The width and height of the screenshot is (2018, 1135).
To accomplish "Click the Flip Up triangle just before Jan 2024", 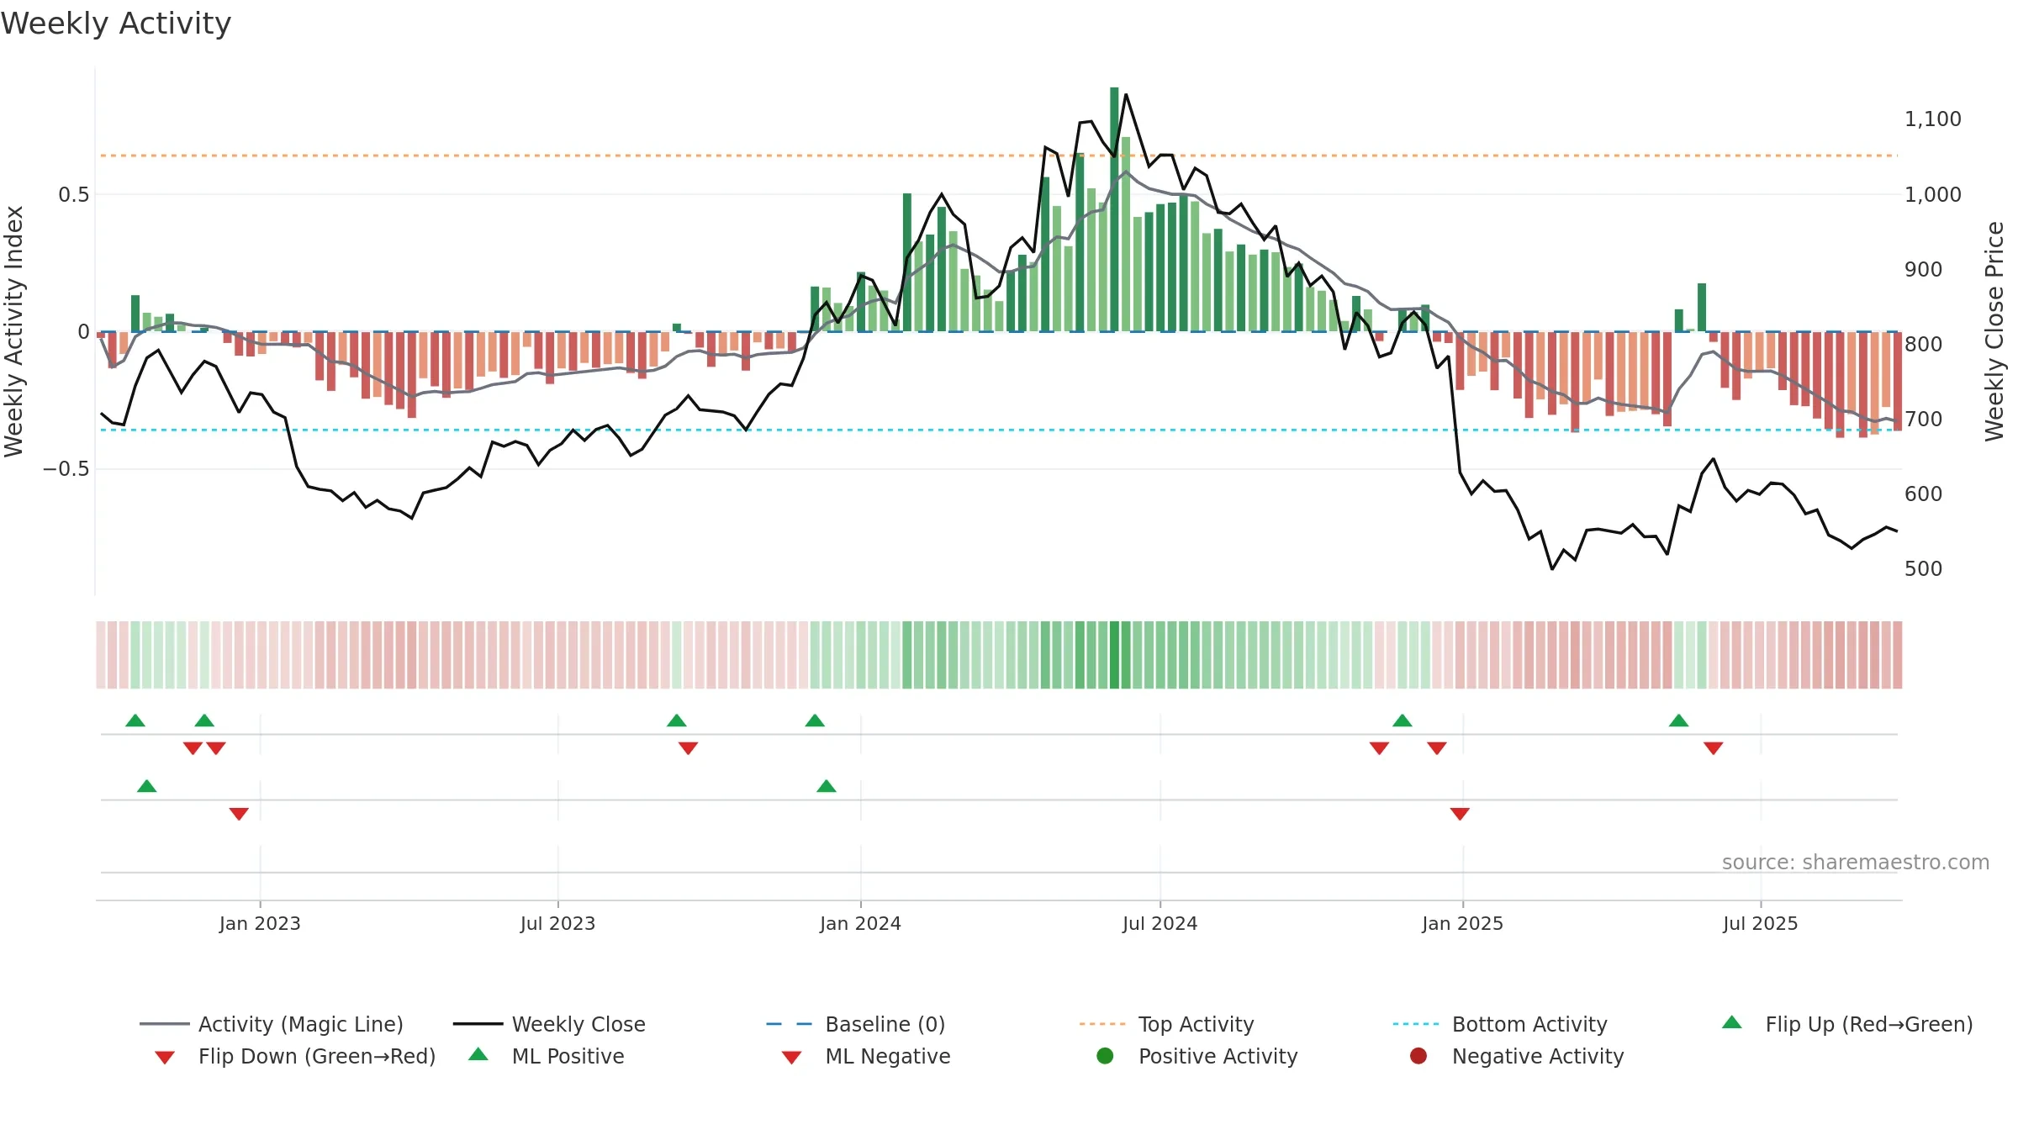I will [x=815, y=721].
